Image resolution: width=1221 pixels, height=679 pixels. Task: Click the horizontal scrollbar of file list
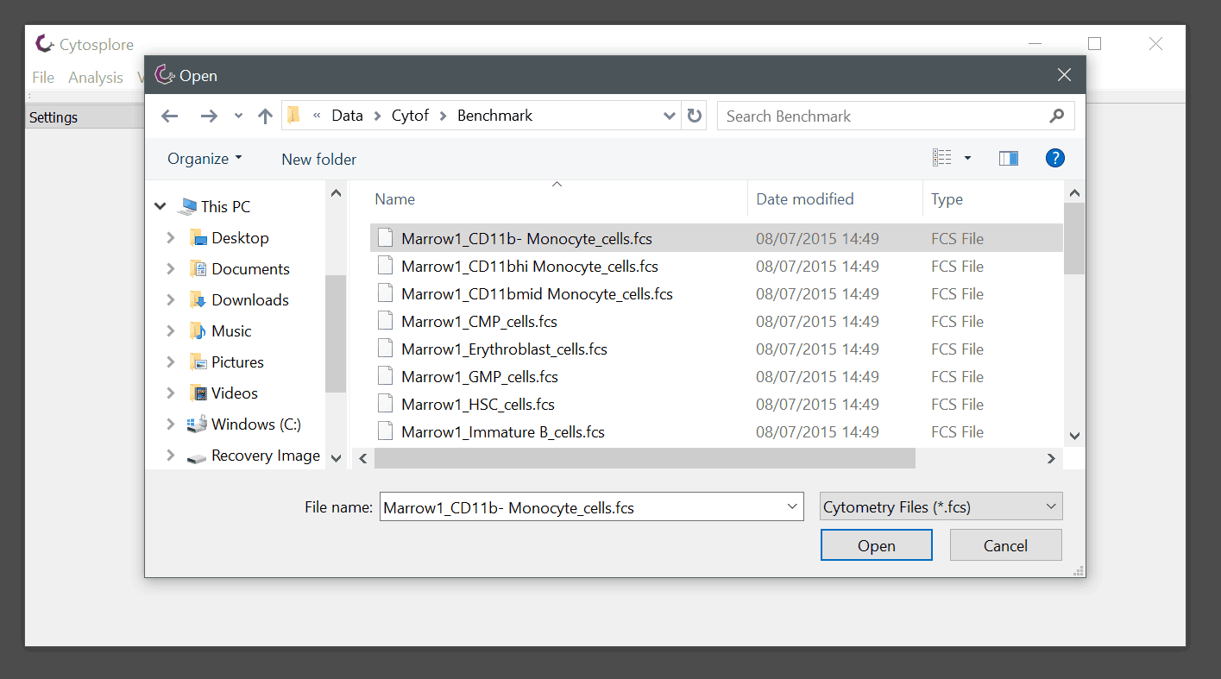click(x=645, y=459)
